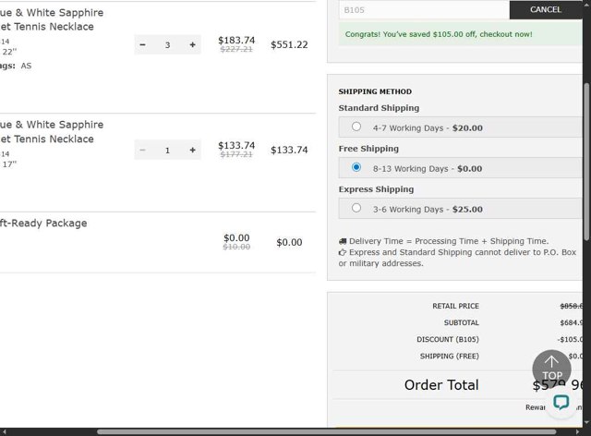This screenshot has width=591, height=436.
Task: Select Free Shipping 8-13 Working Days option
Action: 356,167
